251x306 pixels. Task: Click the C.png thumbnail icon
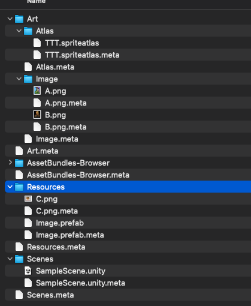[28, 199]
